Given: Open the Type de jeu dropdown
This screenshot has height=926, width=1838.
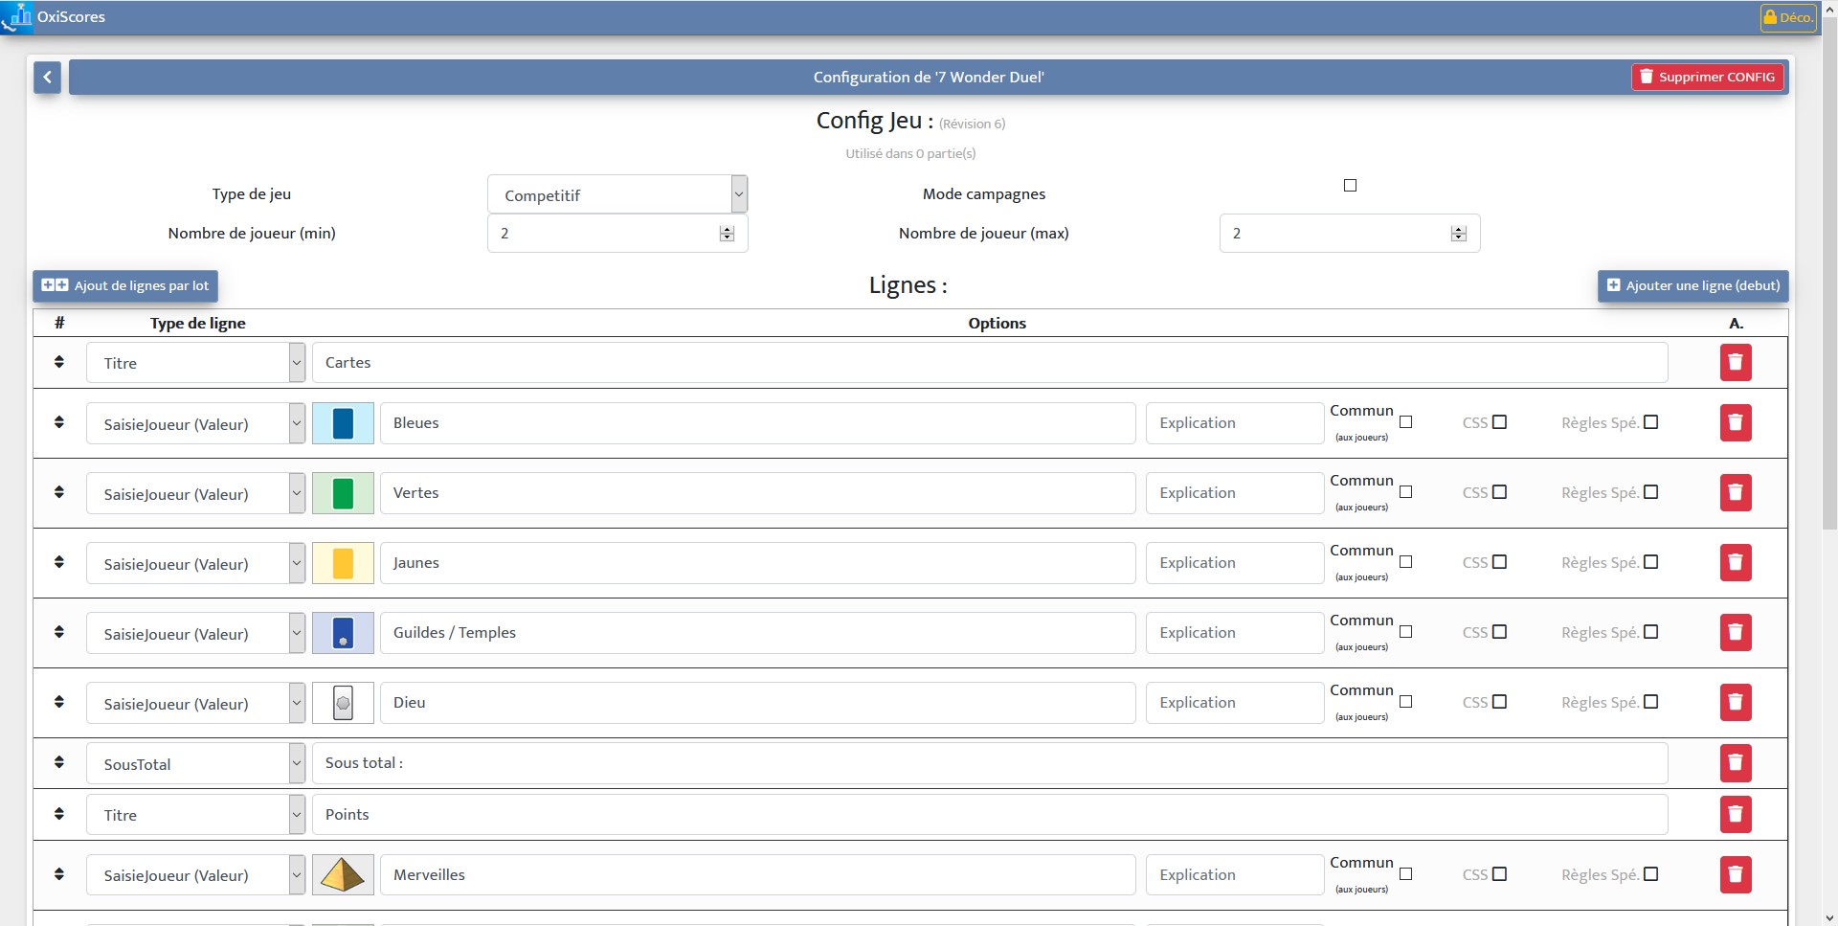Looking at the screenshot, I should click(x=617, y=194).
